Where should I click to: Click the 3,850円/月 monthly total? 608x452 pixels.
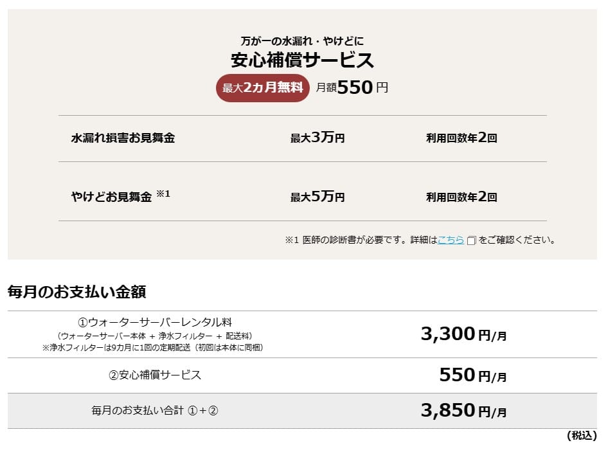tap(463, 410)
